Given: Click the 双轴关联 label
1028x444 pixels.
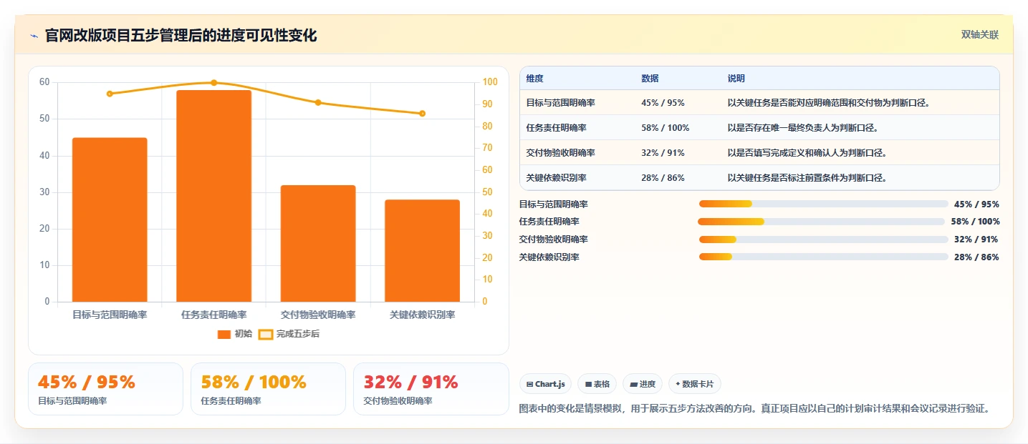Looking at the screenshot, I should click(x=979, y=35).
